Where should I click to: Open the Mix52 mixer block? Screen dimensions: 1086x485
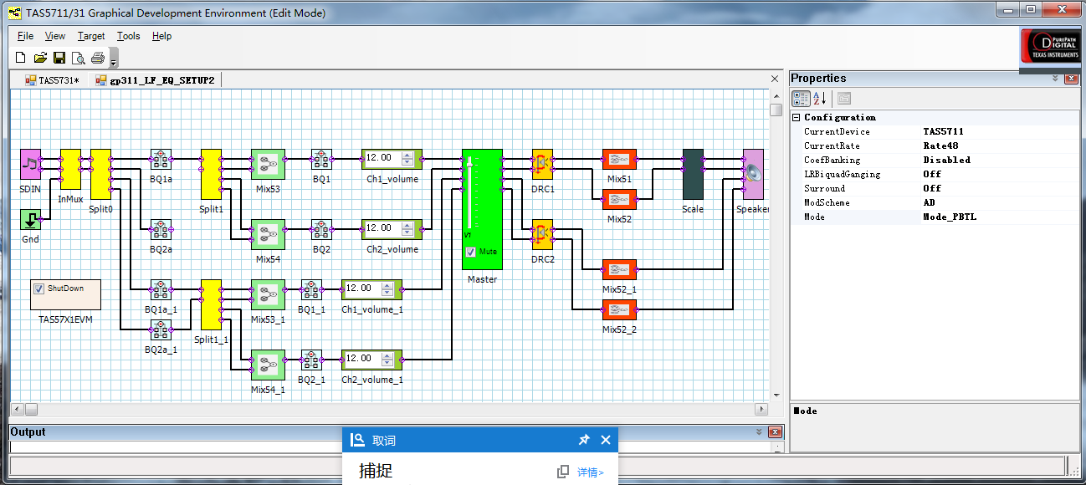[x=619, y=200]
